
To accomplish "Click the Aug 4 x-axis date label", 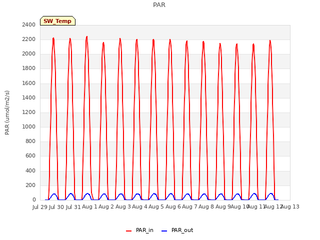I will [139, 206].
